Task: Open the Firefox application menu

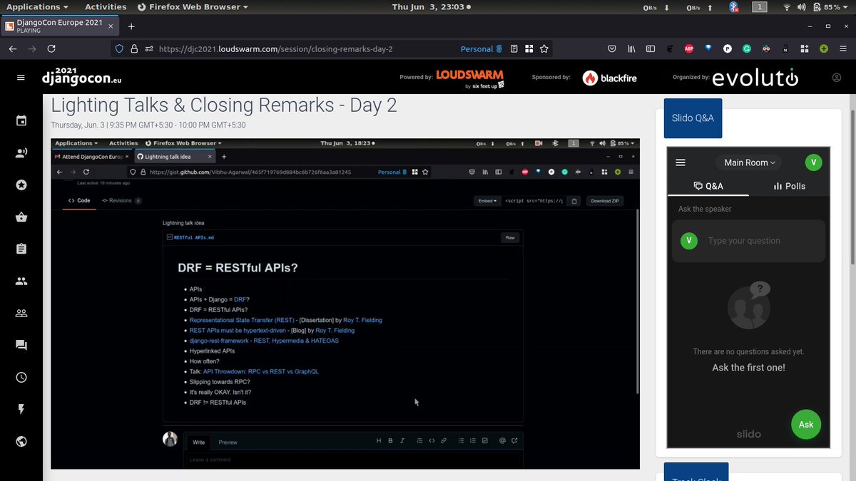Action: pos(843,49)
